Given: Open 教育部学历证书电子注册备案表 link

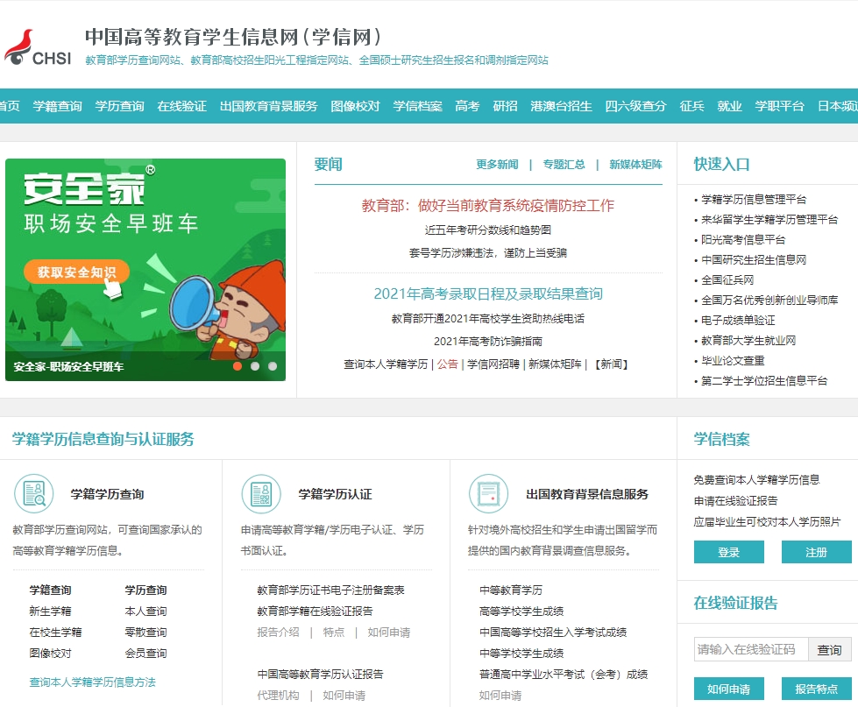Looking at the screenshot, I should pos(330,590).
